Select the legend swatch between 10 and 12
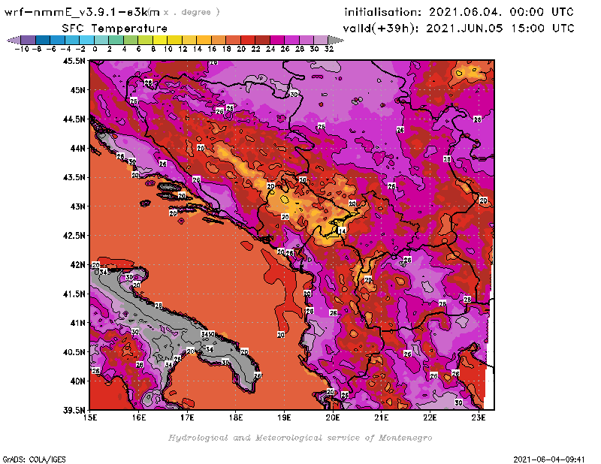The image size is (601, 464). (174, 40)
